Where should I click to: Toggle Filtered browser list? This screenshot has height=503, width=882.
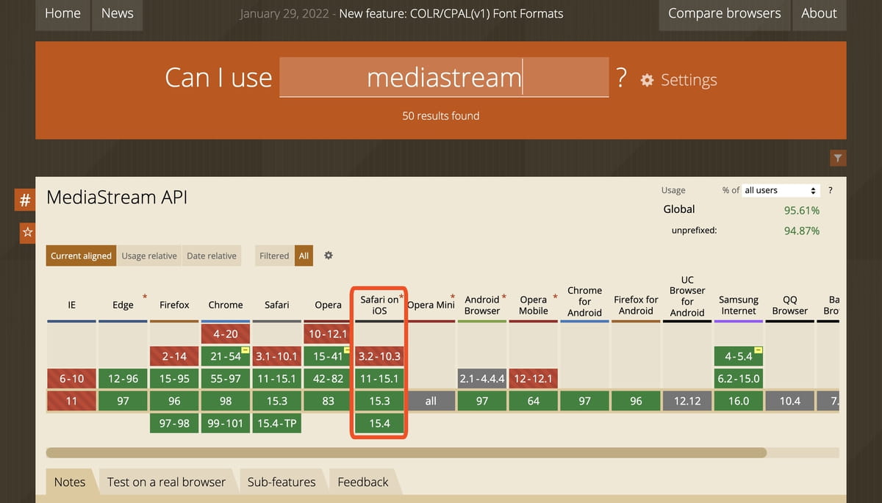274,256
